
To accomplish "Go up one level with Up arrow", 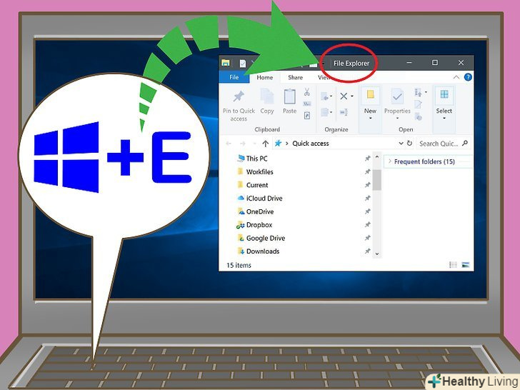I will point(265,144).
